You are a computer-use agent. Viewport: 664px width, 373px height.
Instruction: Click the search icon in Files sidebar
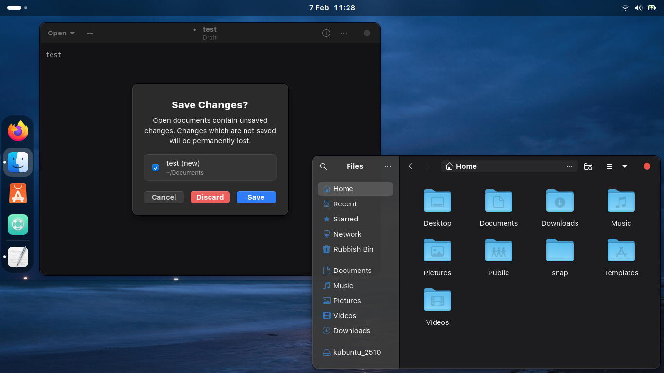(x=323, y=166)
